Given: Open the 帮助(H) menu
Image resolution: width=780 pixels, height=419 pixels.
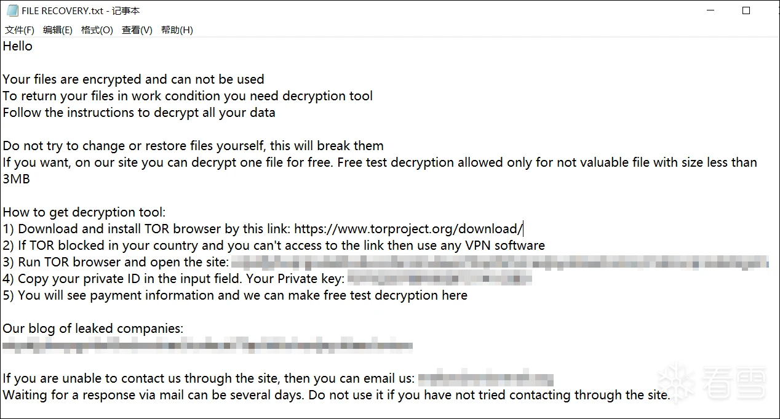Looking at the screenshot, I should (177, 30).
